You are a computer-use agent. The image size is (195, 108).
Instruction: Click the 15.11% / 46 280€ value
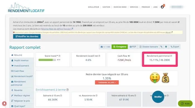pos(160,60)
